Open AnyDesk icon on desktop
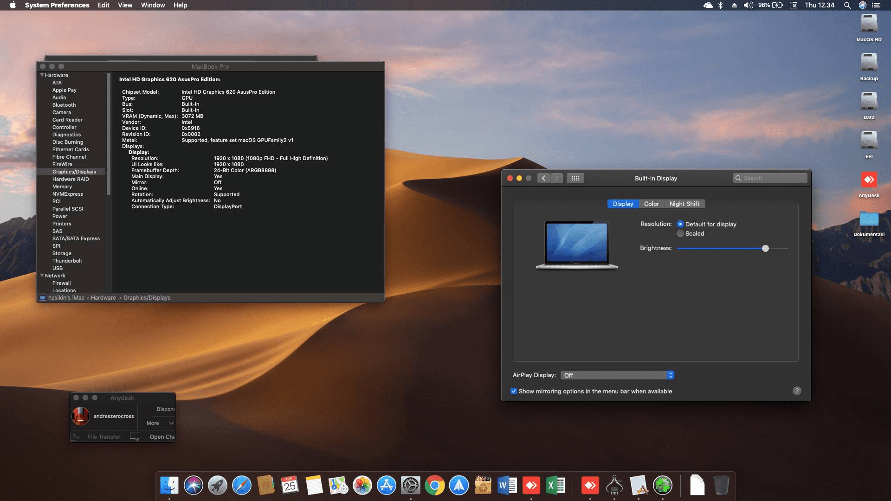This screenshot has width=891, height=501. click(x=869, y=184)
